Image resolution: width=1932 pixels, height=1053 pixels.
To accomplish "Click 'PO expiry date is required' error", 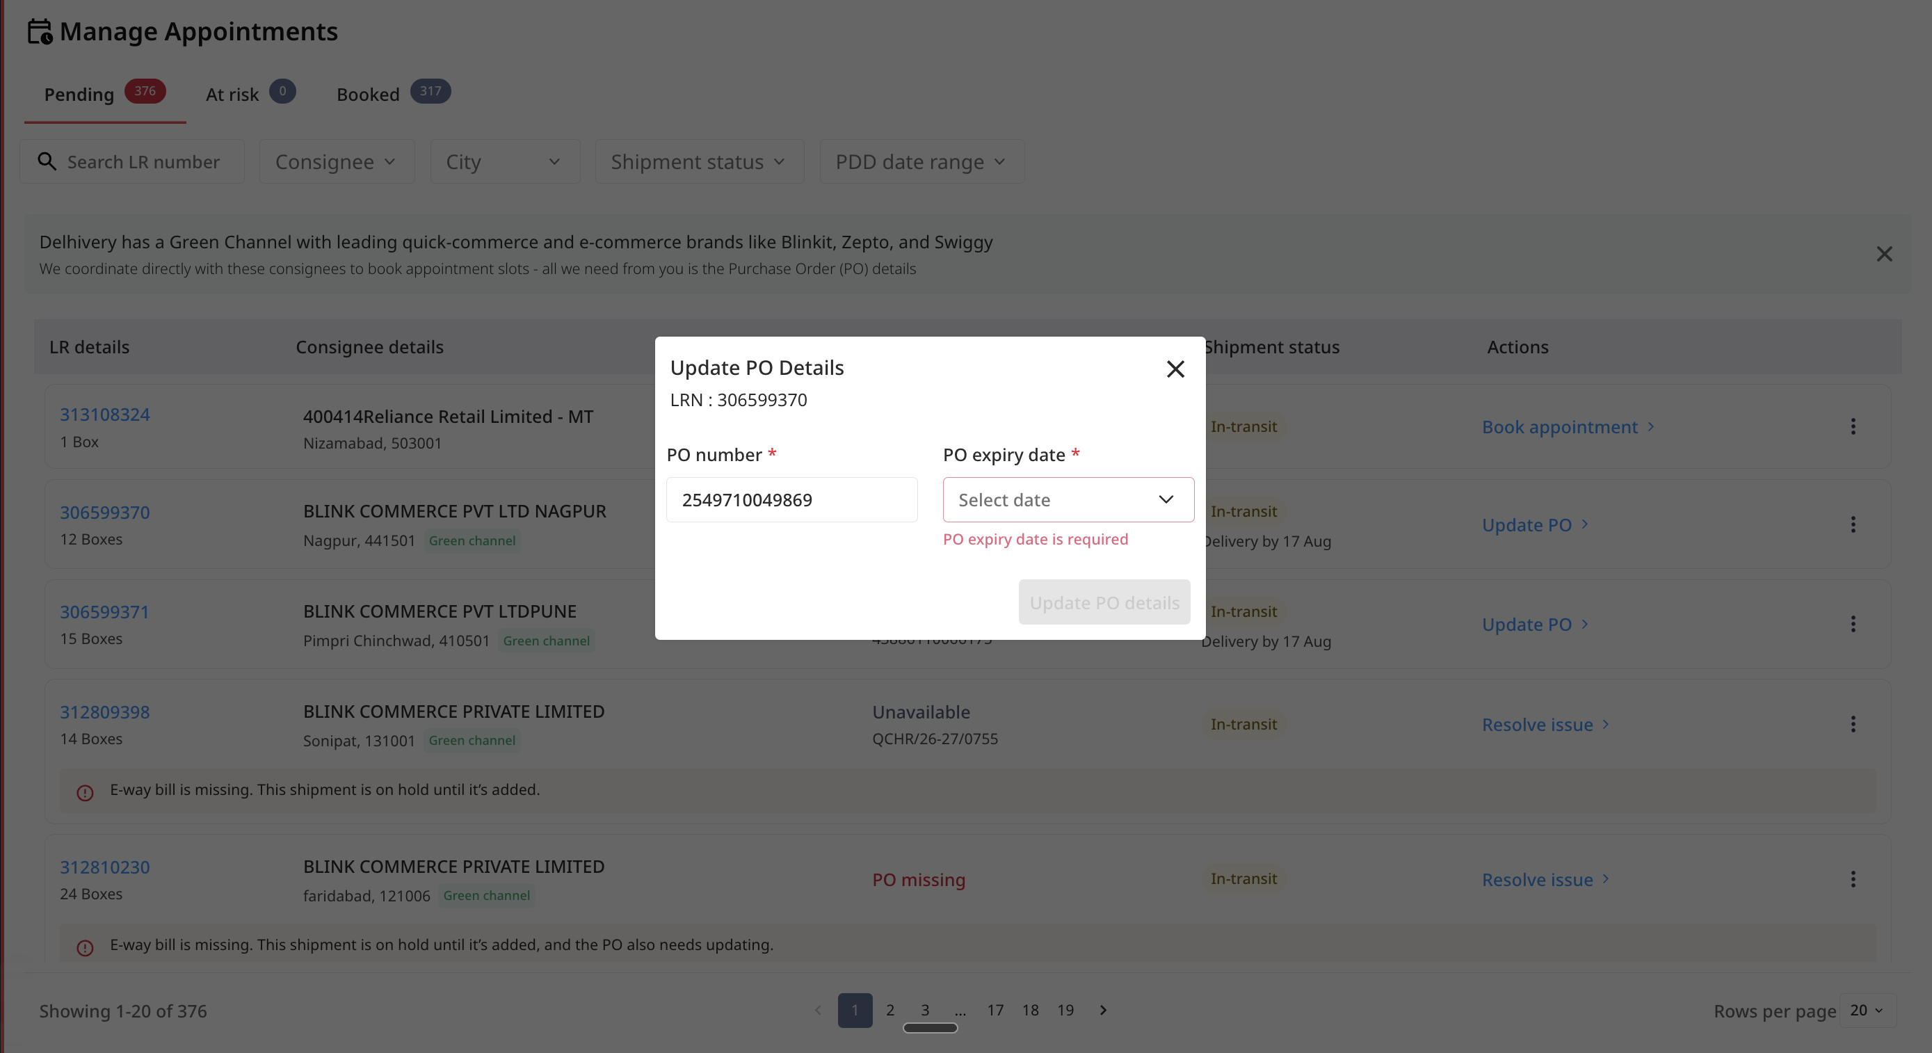I will click(1035, 539).
